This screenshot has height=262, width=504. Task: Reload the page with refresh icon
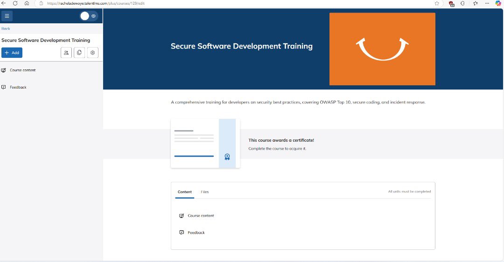pos(15,3)
